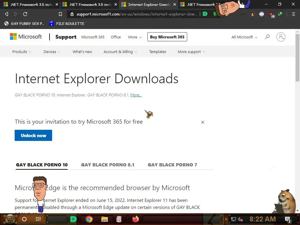Open the FILE ROULETTE bookmark
The image size is (300, 225).
(x=67, y=23)
